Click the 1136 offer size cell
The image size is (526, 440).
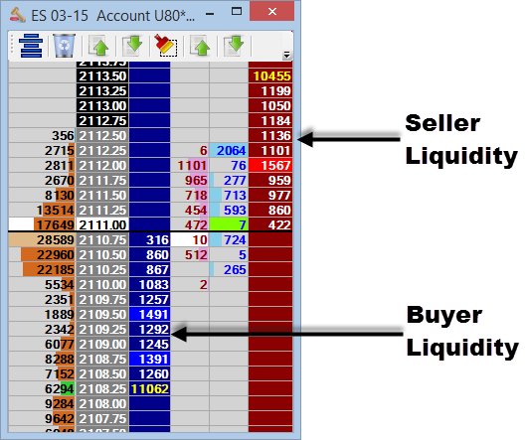click(270, 136)
